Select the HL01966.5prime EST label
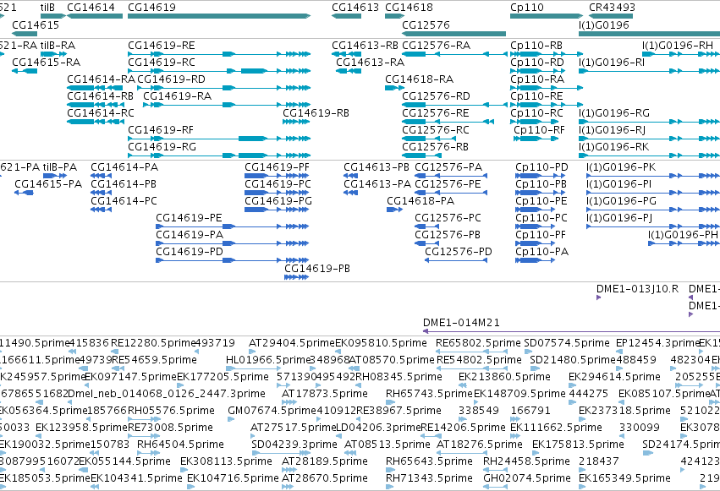Screen dimensions: 720x491 (268, 360)
